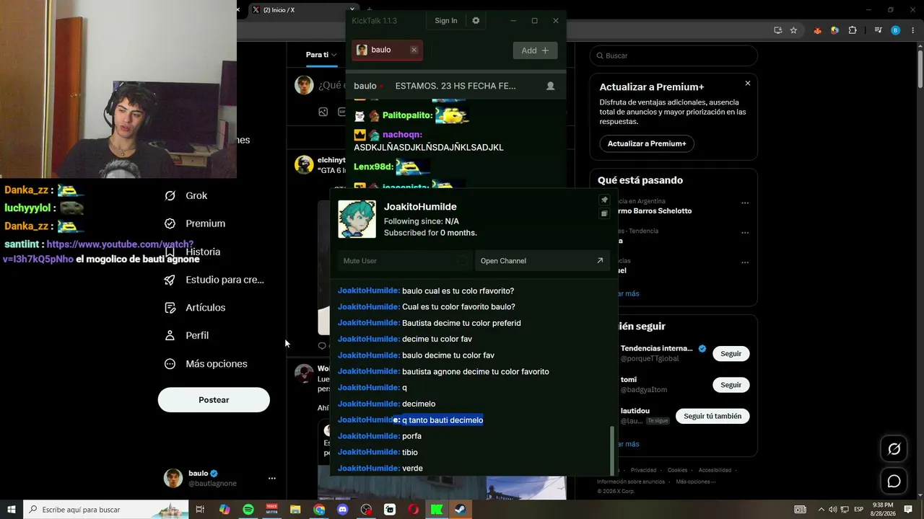Click Seguir tú también for lautidou

(x=712, y=416)
